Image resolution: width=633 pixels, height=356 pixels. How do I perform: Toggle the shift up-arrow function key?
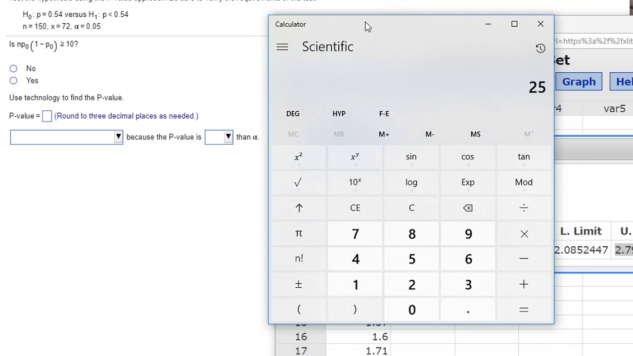(299, 208)
